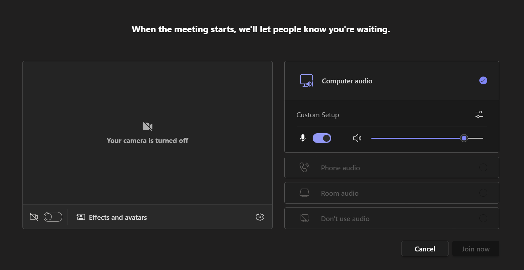Click the camera-off icon beside the toggle
The height and width of the screenshot is (270, 524).
34,217
